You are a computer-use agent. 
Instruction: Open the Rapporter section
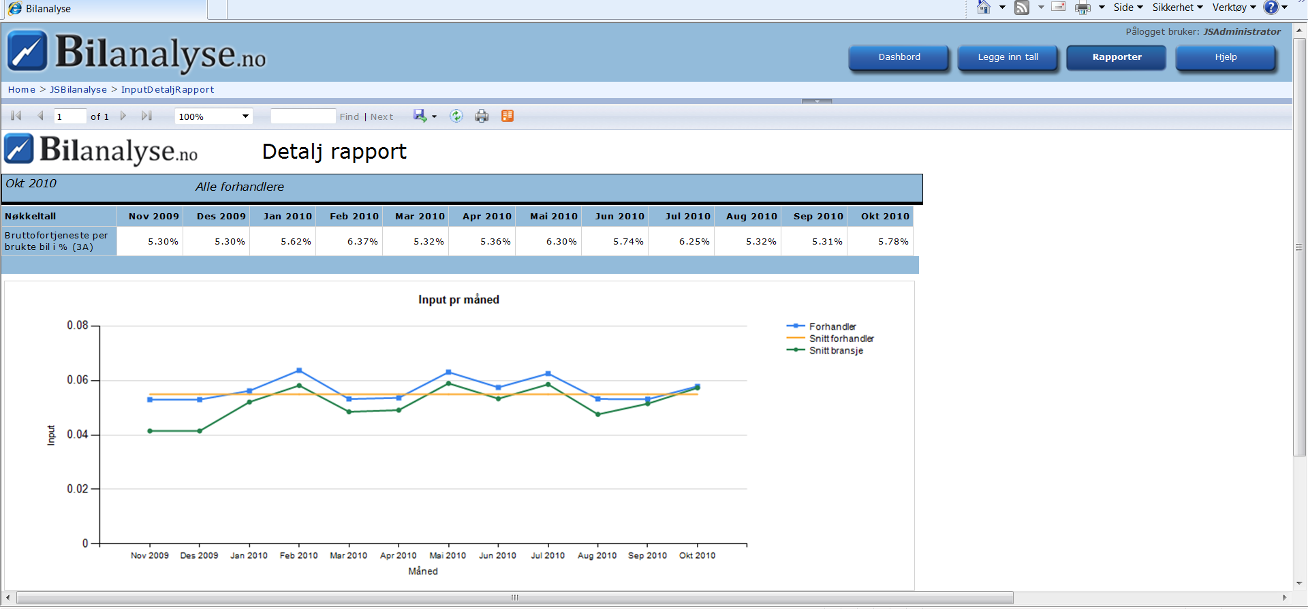[x=1117, y=57]
